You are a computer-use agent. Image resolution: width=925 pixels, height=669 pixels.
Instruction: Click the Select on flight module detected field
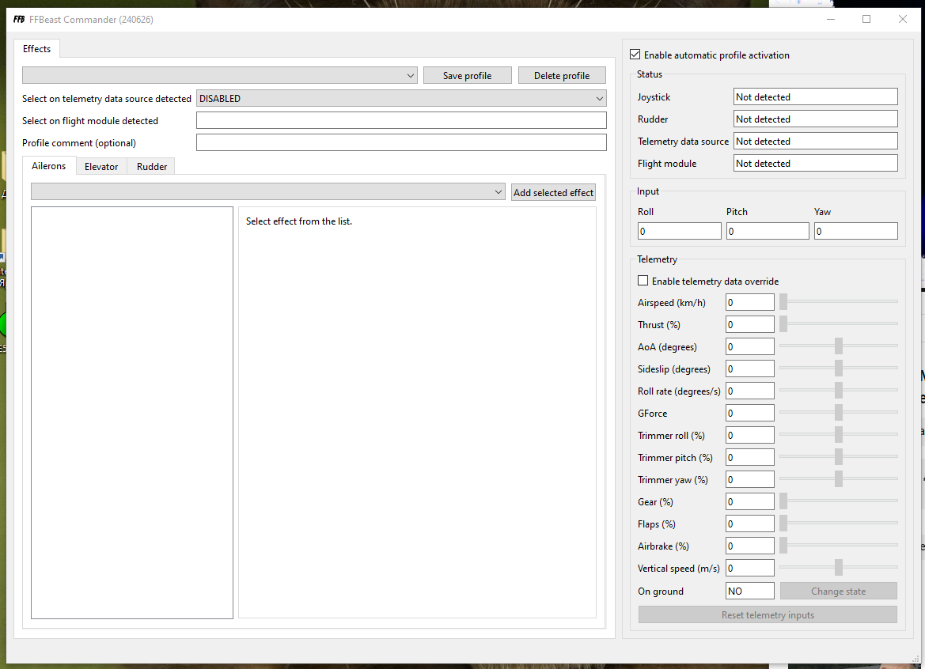coord(401,120)
